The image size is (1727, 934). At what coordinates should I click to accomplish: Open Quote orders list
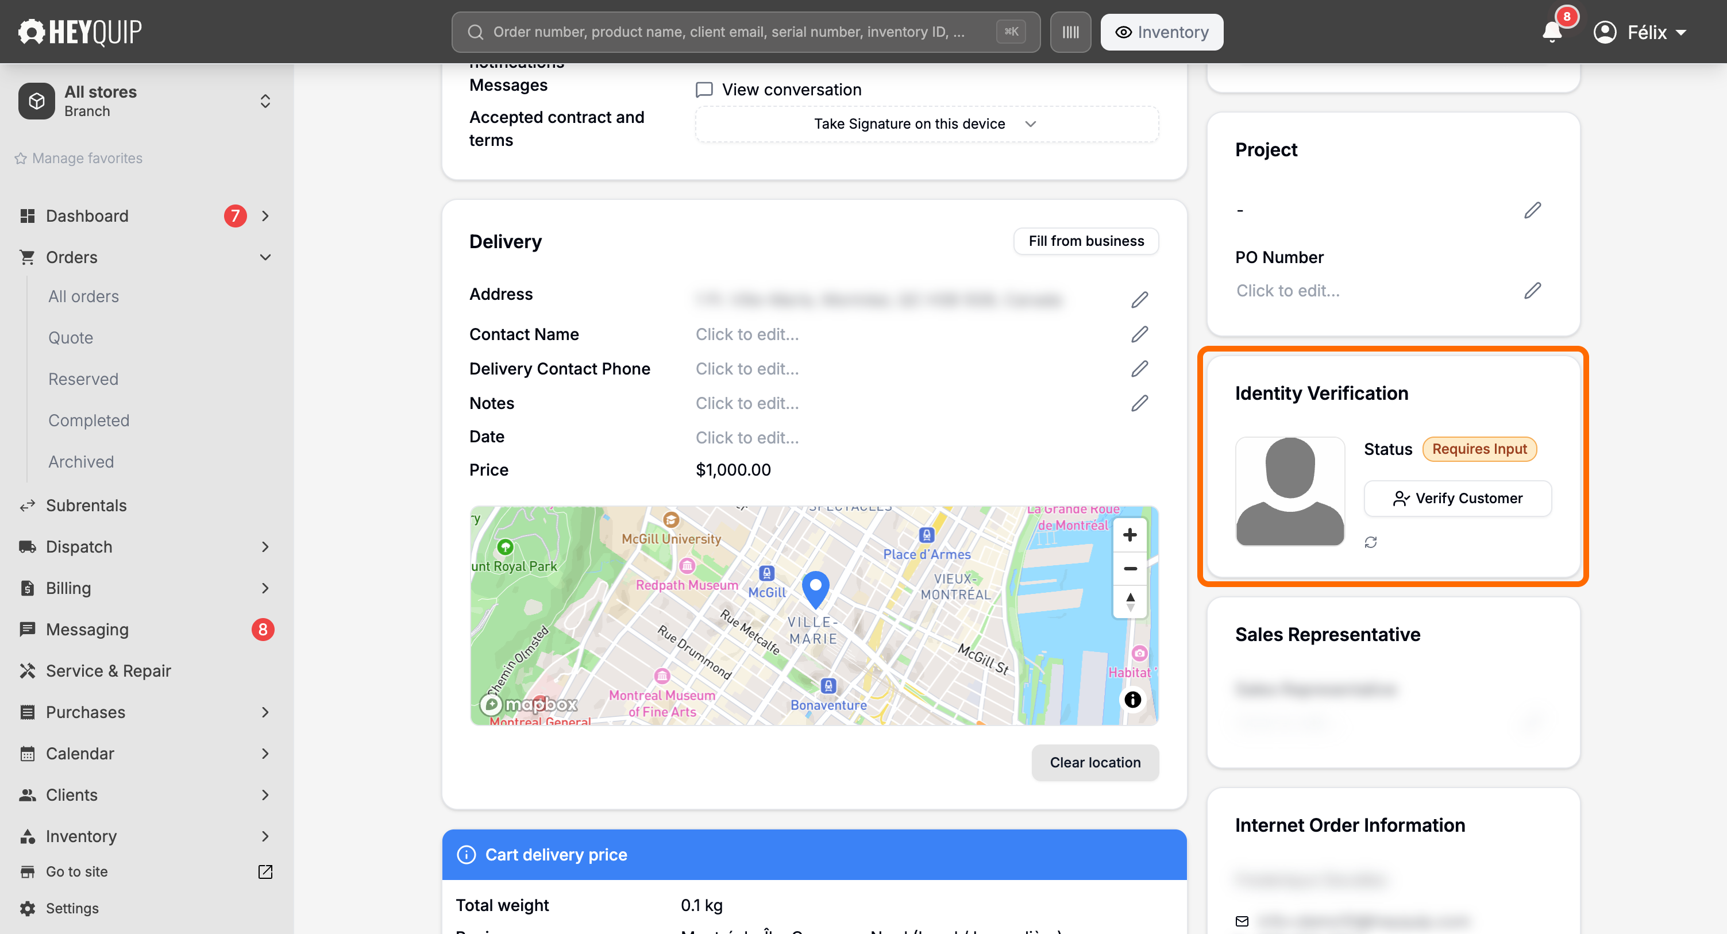71,338
